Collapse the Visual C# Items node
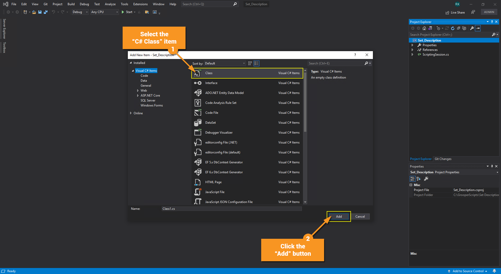The height and width of the screenshot is (274, 501). point(133,71)
